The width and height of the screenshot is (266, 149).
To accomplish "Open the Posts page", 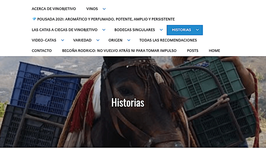I will (193, 51).
